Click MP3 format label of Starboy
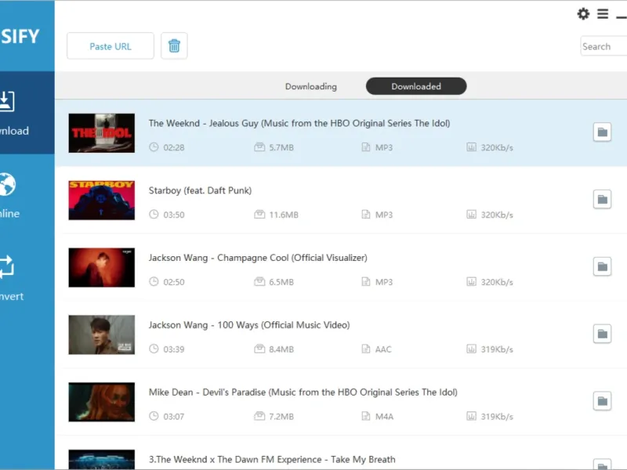The image size is (627, 470). tap(383, 215)
